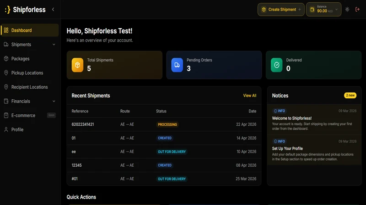Click the Packages box icon in the sidebar
This screenshot has width=366, height=205.
[6, 59]
